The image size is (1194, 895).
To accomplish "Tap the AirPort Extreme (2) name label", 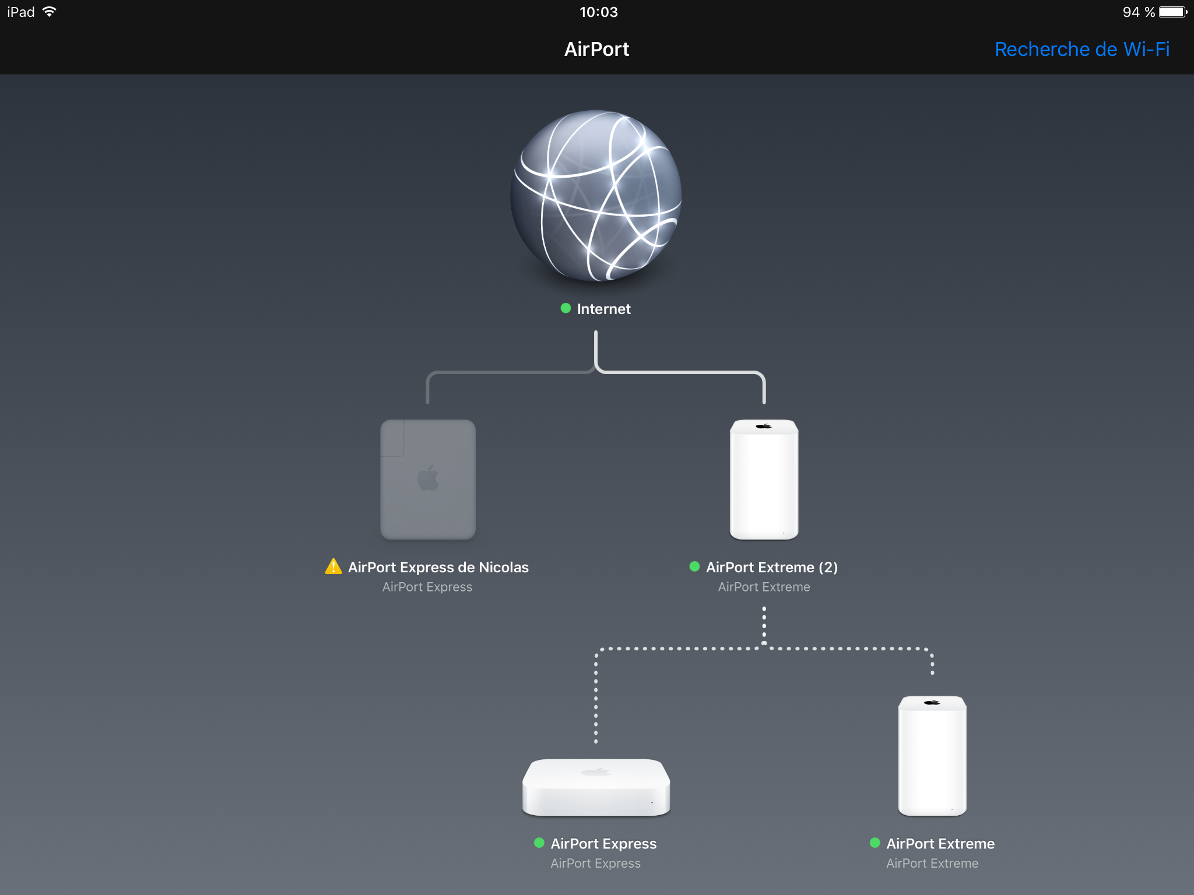I will tap(771, 567).
